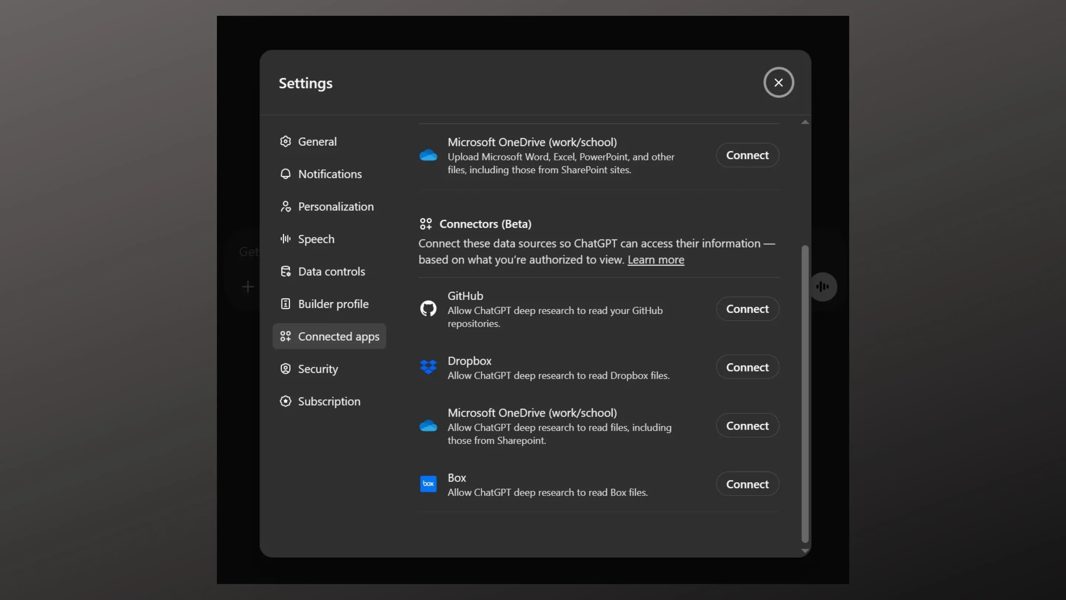The image size is (1066, 600).
Task: Connect Microsoft OneDrive file upload (top row)
Action: [747, 155]
